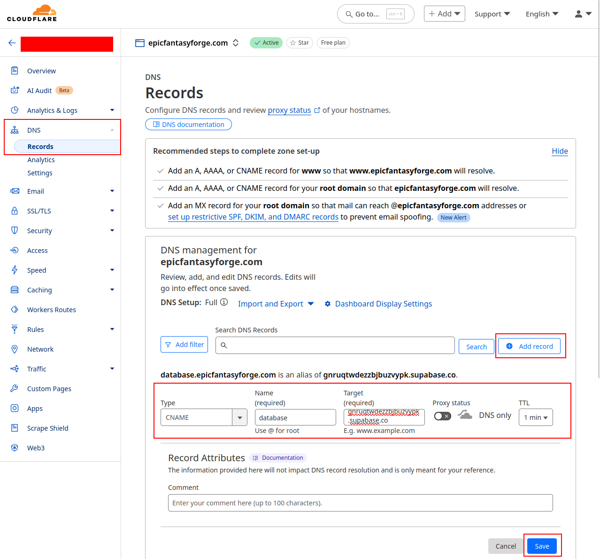Click the Comment input field
This screenshot has width=600, height=559.
click(x=361, y=503)
